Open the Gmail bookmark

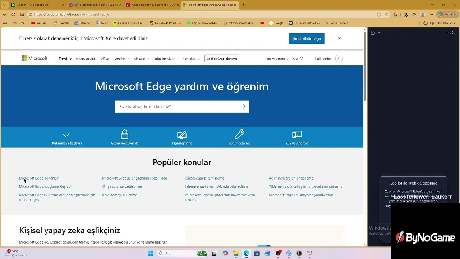(20, 23)
